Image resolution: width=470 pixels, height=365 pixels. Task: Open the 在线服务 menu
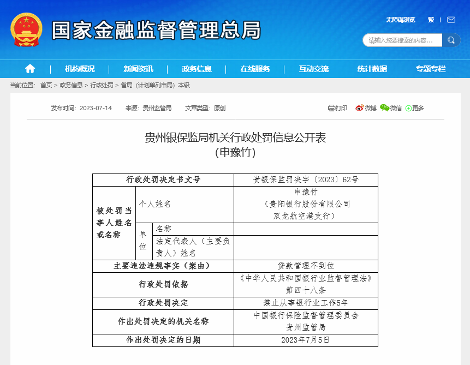coord(255,69)
